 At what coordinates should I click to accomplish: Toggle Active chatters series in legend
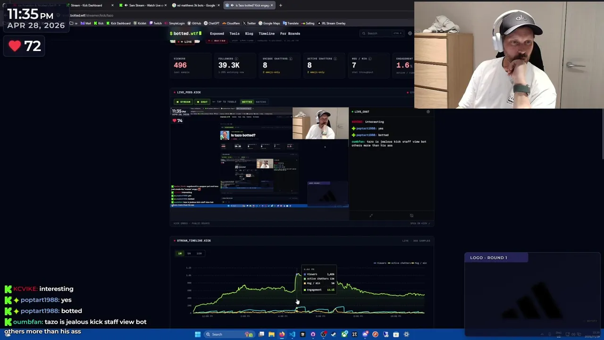click(x=399, y=263)
